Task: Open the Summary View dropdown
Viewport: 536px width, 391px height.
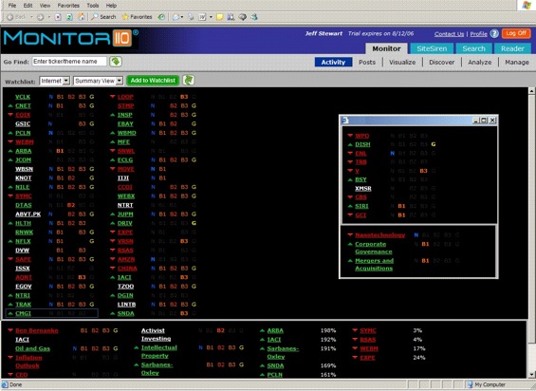Action: pos(98,81)
